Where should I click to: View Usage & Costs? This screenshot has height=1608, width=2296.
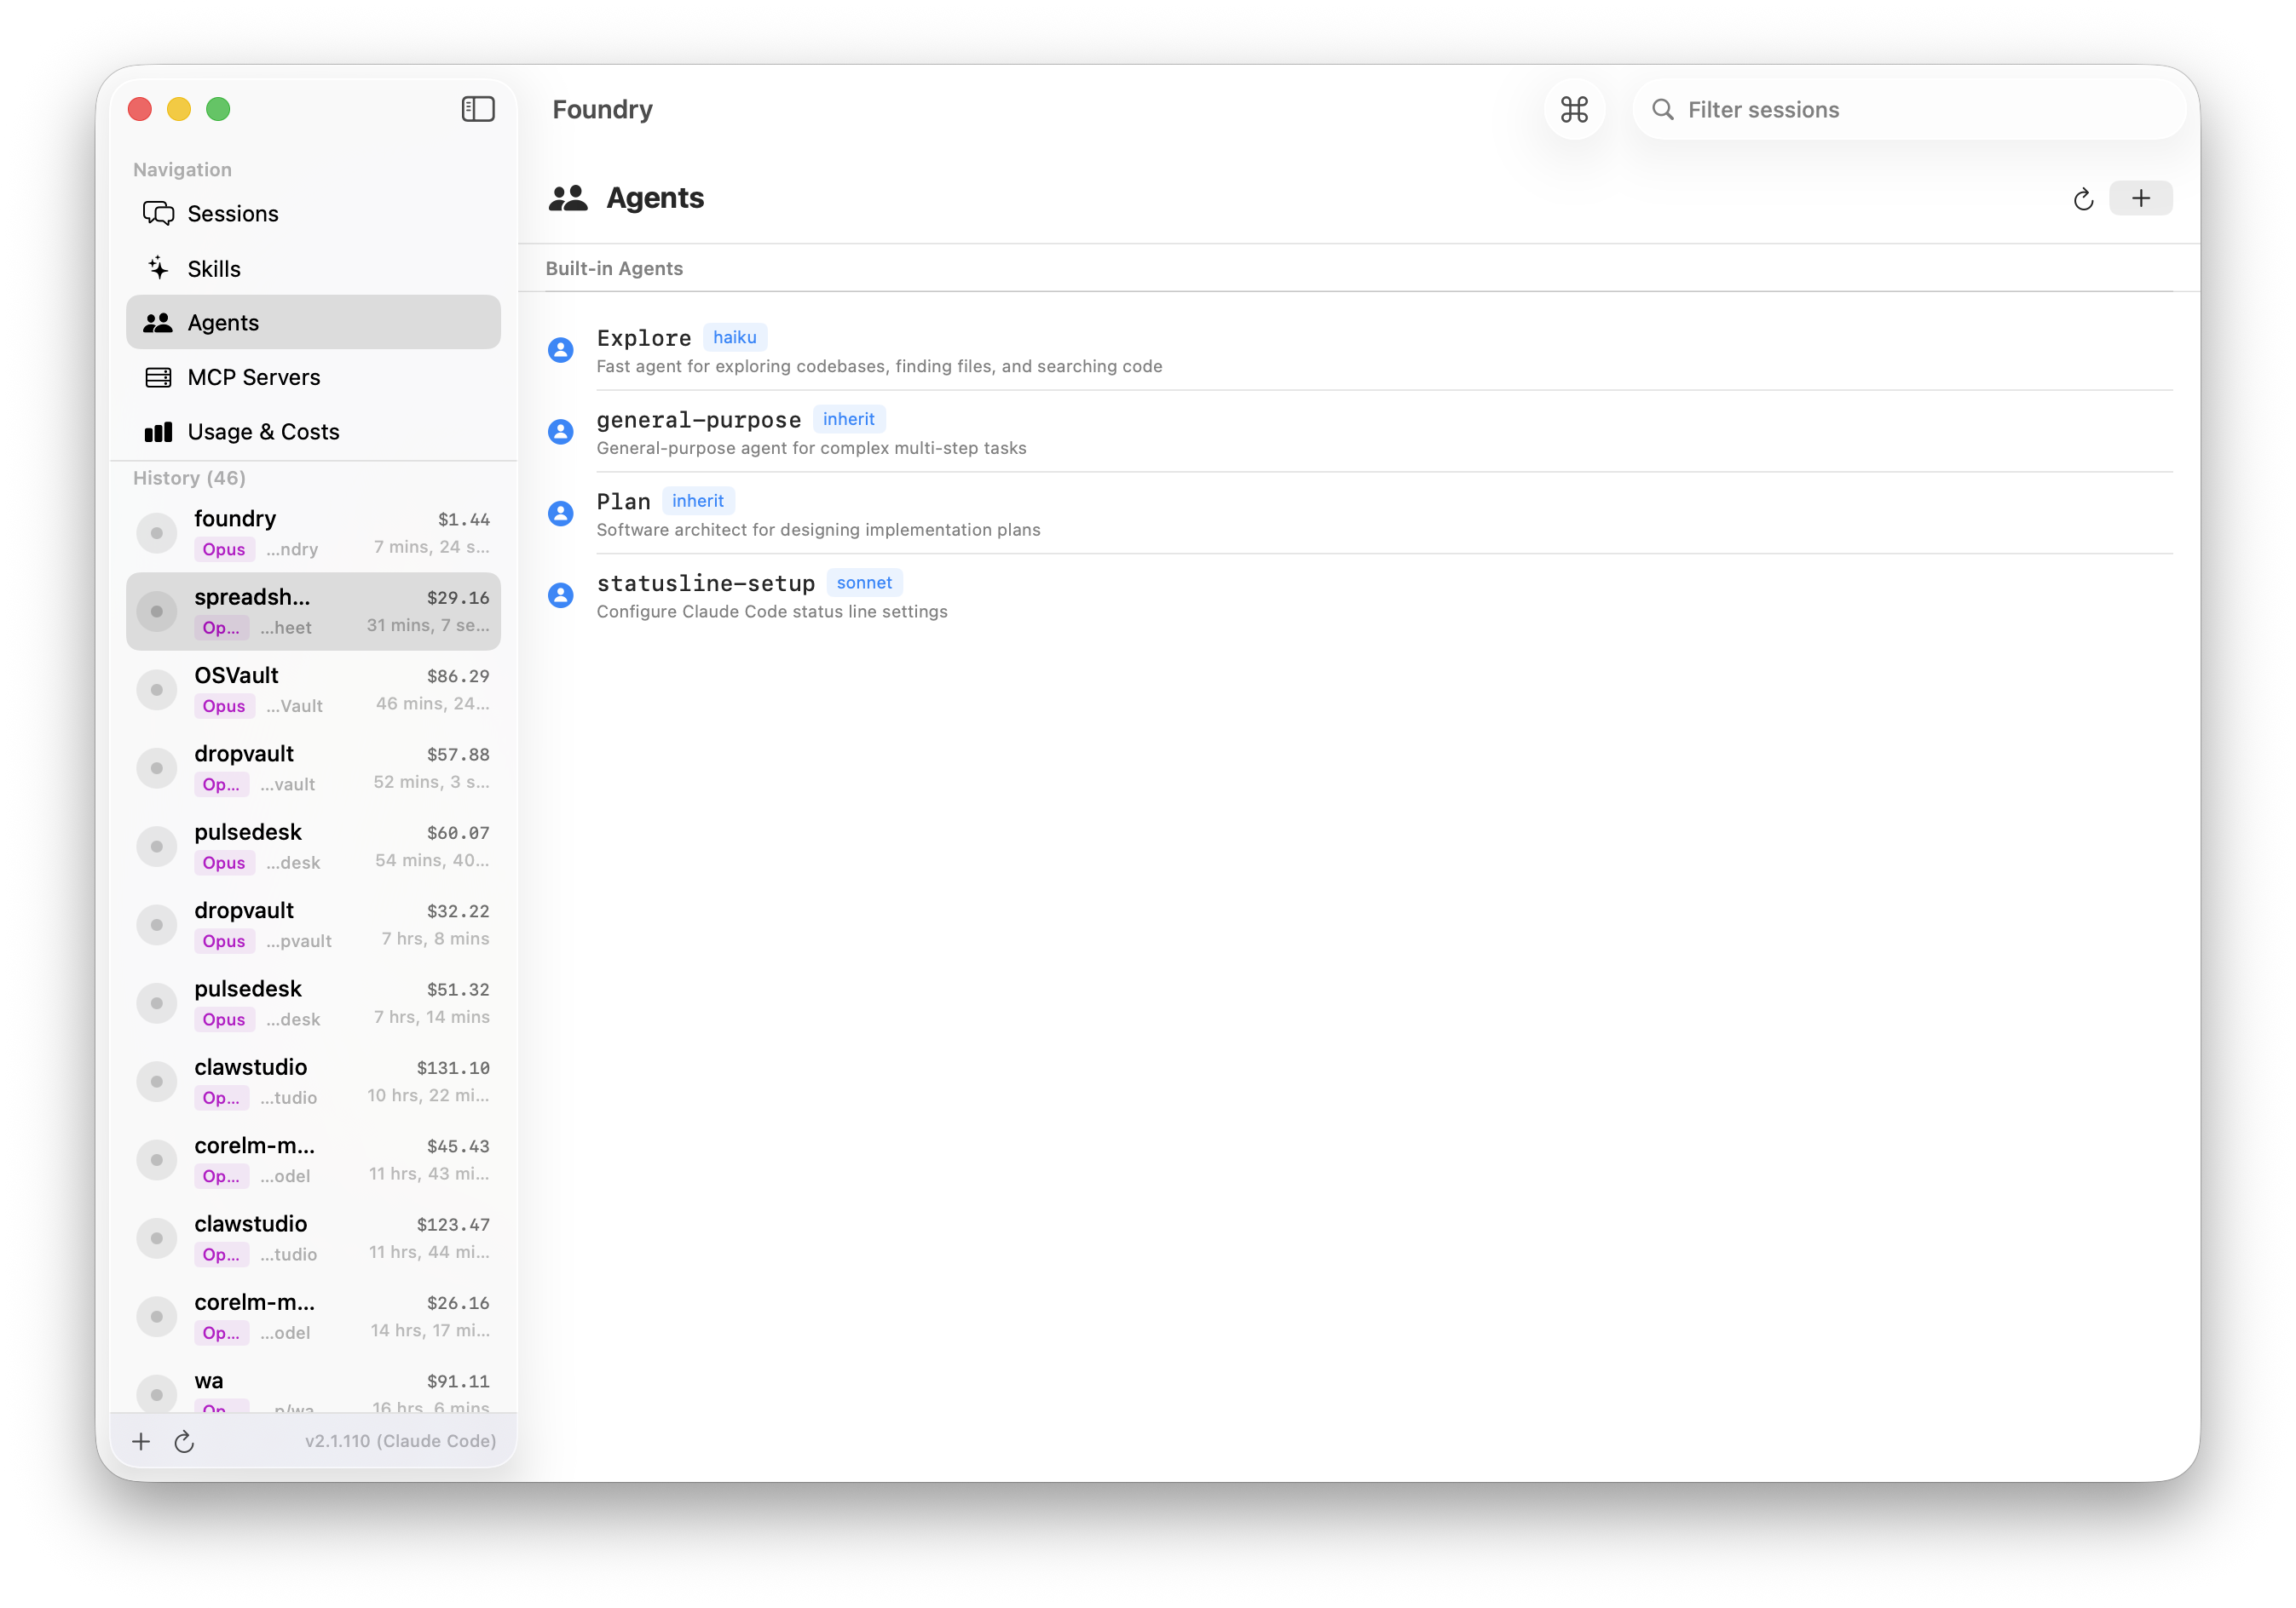click(x=263, y=431)
